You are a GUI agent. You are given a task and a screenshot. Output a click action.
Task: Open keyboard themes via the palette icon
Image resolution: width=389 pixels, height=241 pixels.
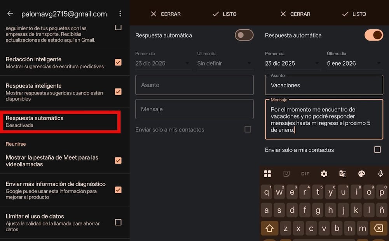(x=361, y=174)
